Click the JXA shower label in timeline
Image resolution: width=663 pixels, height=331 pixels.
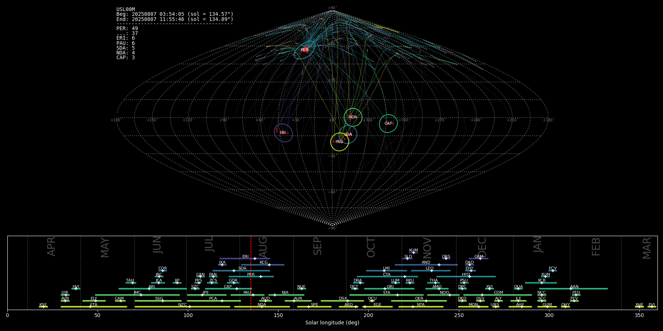point(222,263)
